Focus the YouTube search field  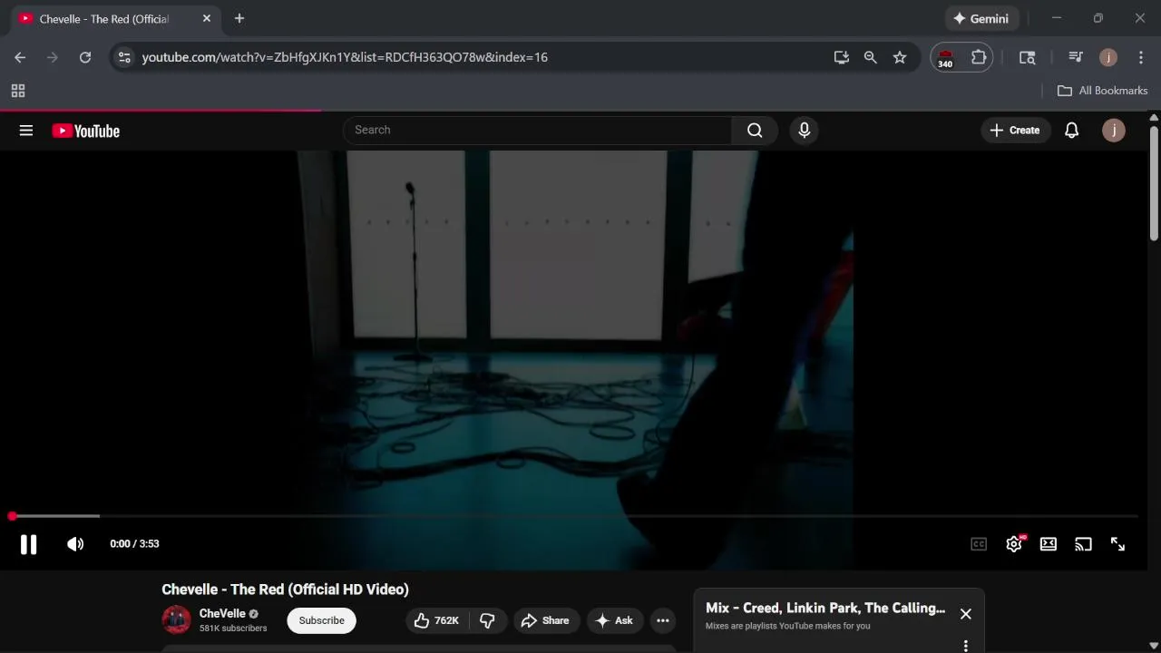[538, 130]
